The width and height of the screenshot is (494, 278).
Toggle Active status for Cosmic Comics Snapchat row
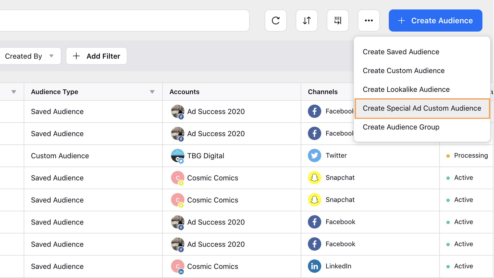pos(448,178)
